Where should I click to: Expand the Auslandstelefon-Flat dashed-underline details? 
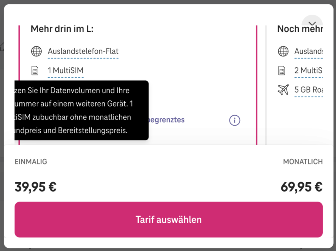tap(83, 51)
